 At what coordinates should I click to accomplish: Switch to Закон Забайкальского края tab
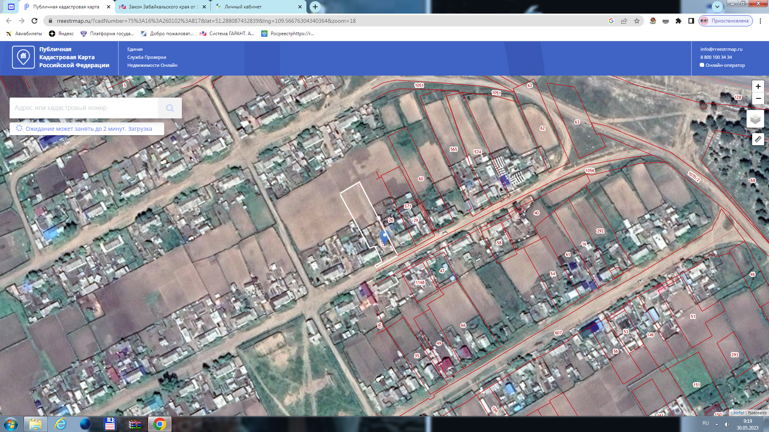(x=163, y=7)
